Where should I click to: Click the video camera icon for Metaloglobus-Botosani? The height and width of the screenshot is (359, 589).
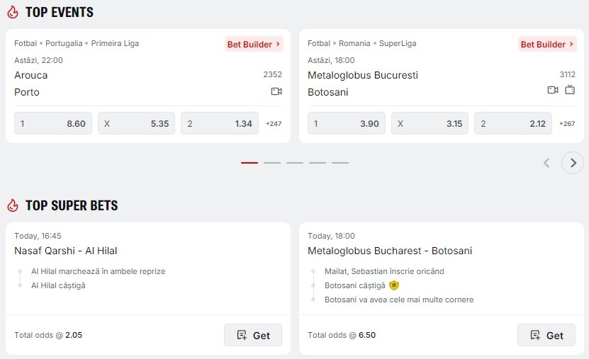553,90
